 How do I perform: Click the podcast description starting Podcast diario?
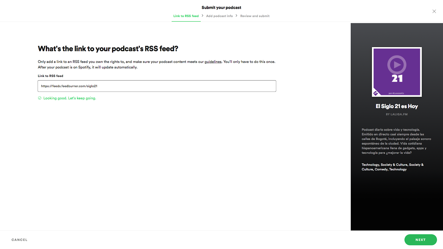[396, 141]
